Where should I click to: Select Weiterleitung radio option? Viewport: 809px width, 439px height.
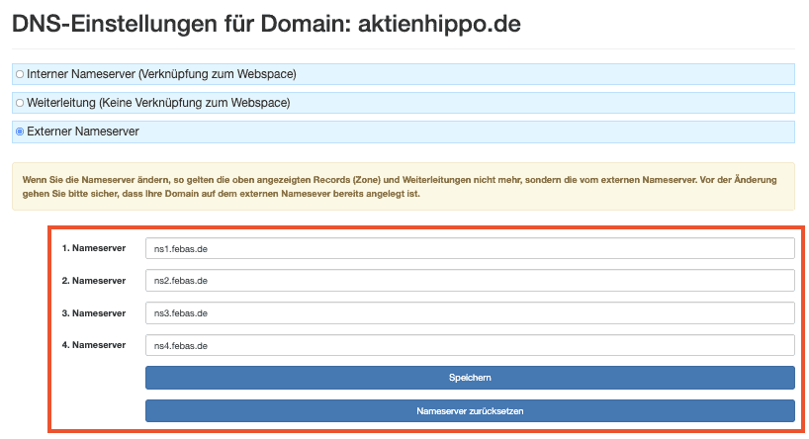20,103
